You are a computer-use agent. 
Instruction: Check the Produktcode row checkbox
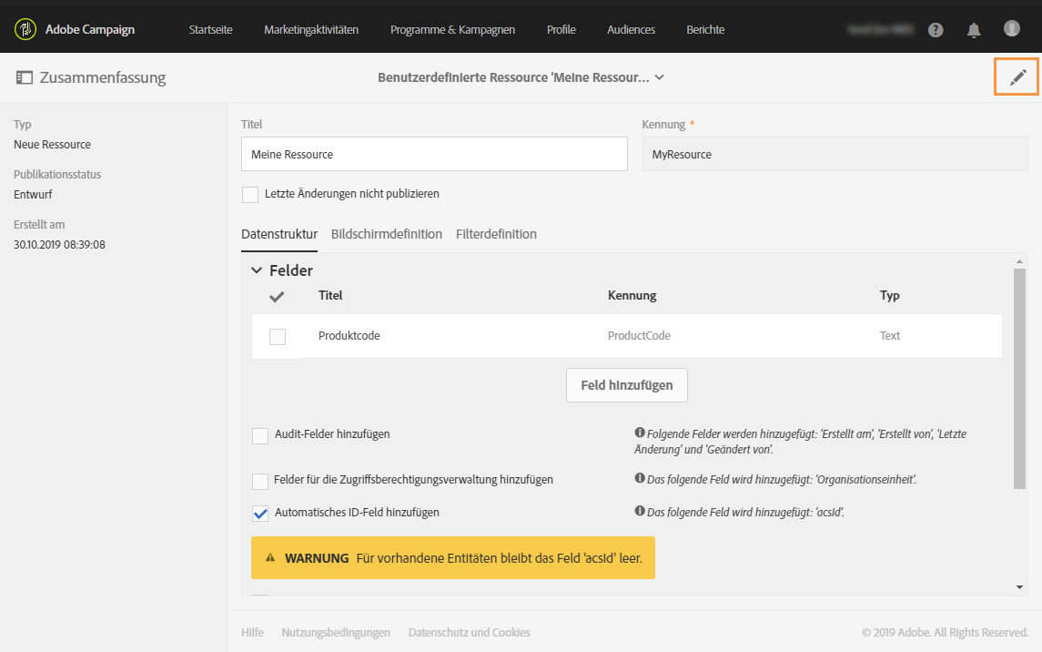278,337
